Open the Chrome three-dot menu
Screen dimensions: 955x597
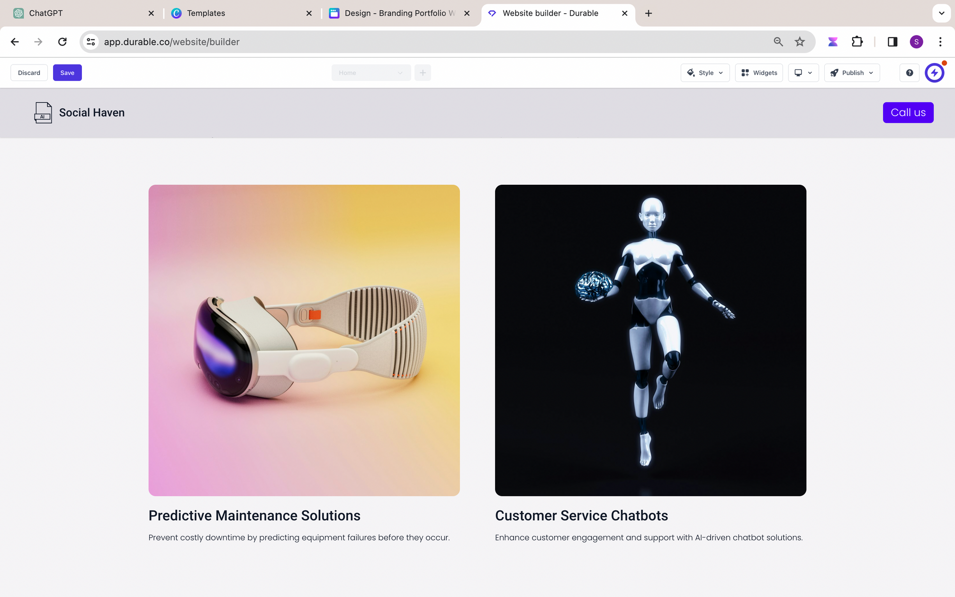coord(940,42)
